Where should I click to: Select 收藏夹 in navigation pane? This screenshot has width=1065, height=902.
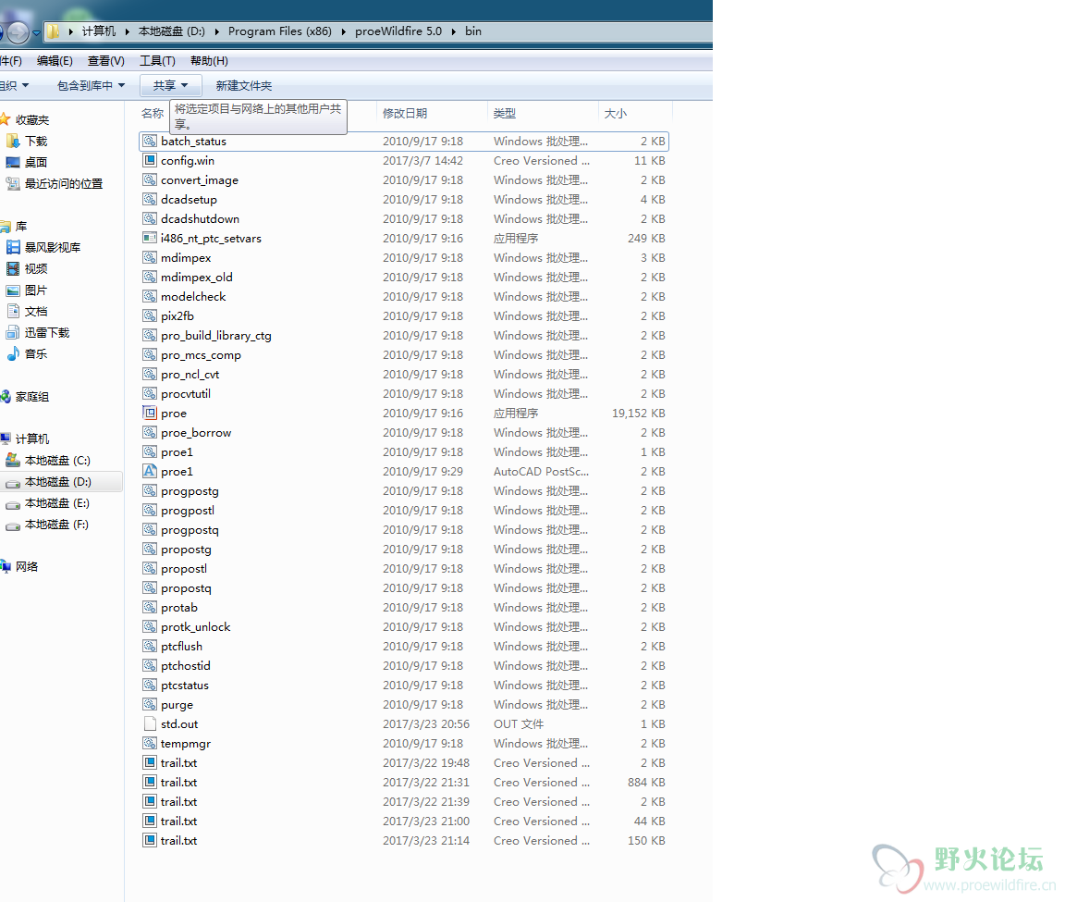click(32, 120)
